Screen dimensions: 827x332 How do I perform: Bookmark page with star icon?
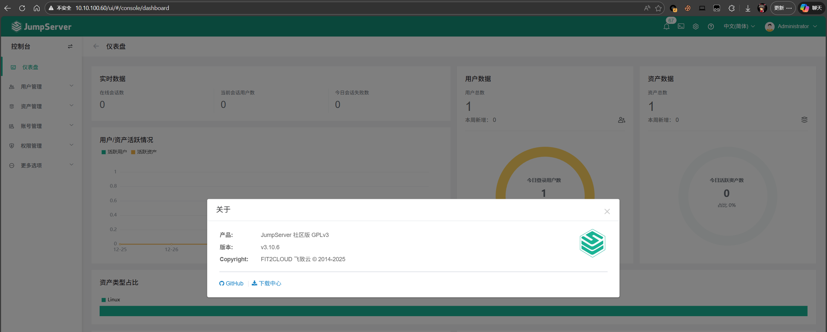click(x=658, y=8)
